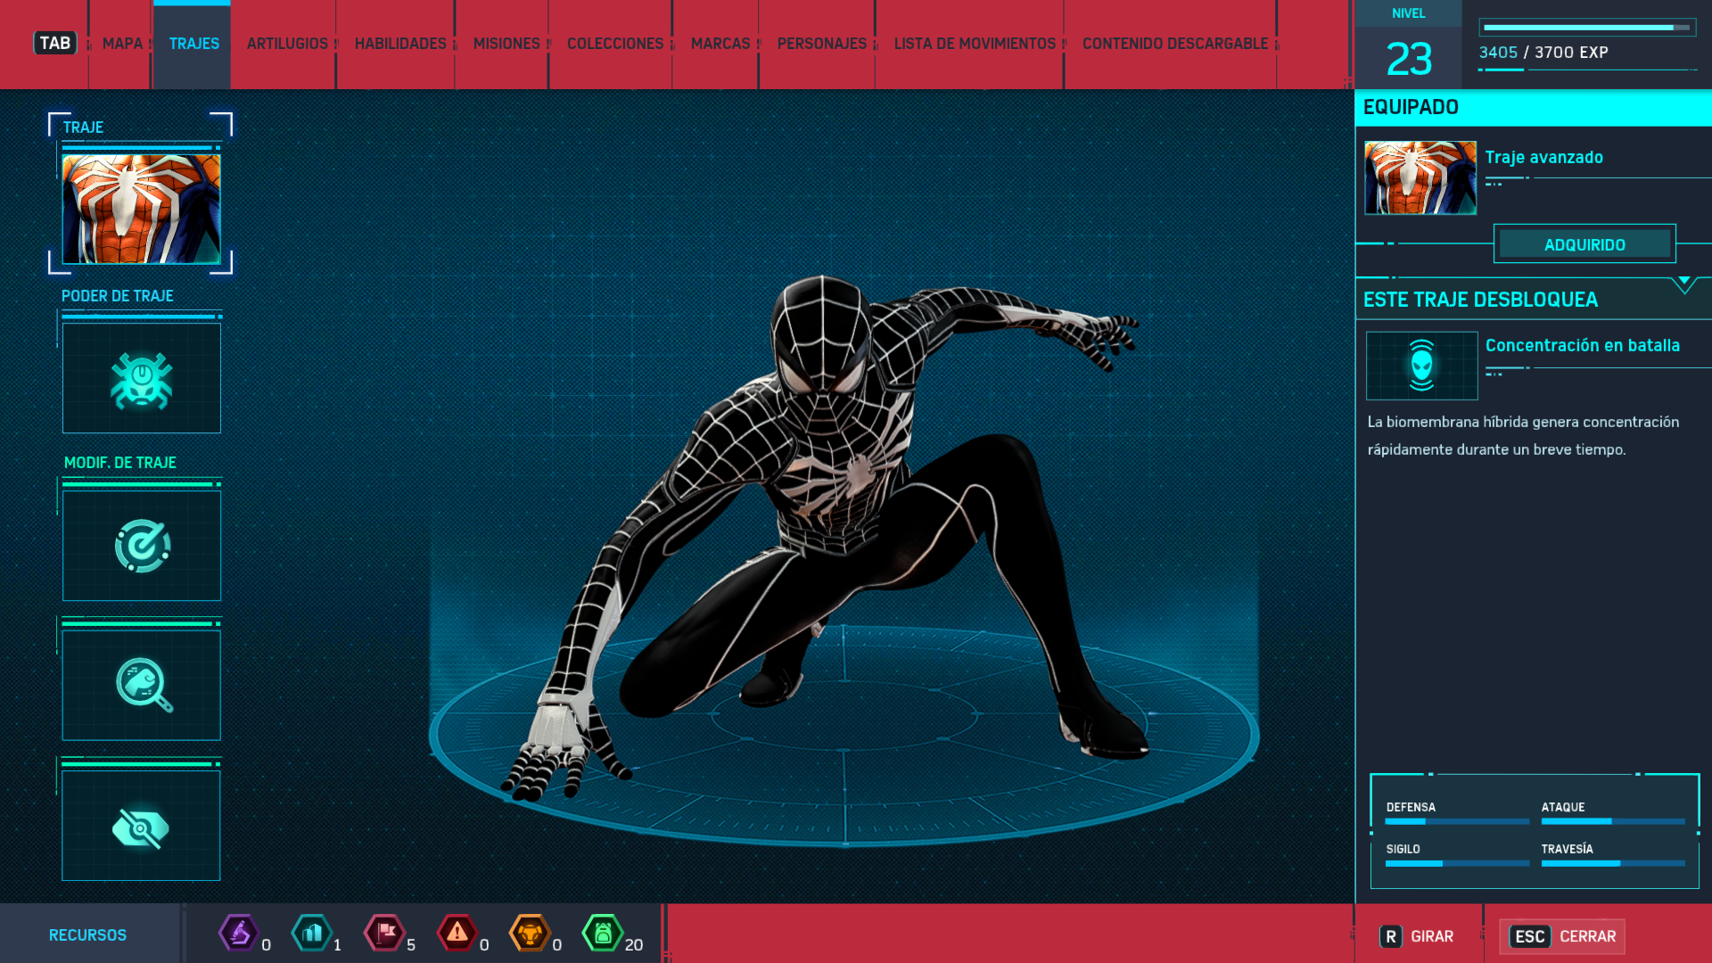Click the EXP progress bar
1712x963 pixels.
(1587, 28)
